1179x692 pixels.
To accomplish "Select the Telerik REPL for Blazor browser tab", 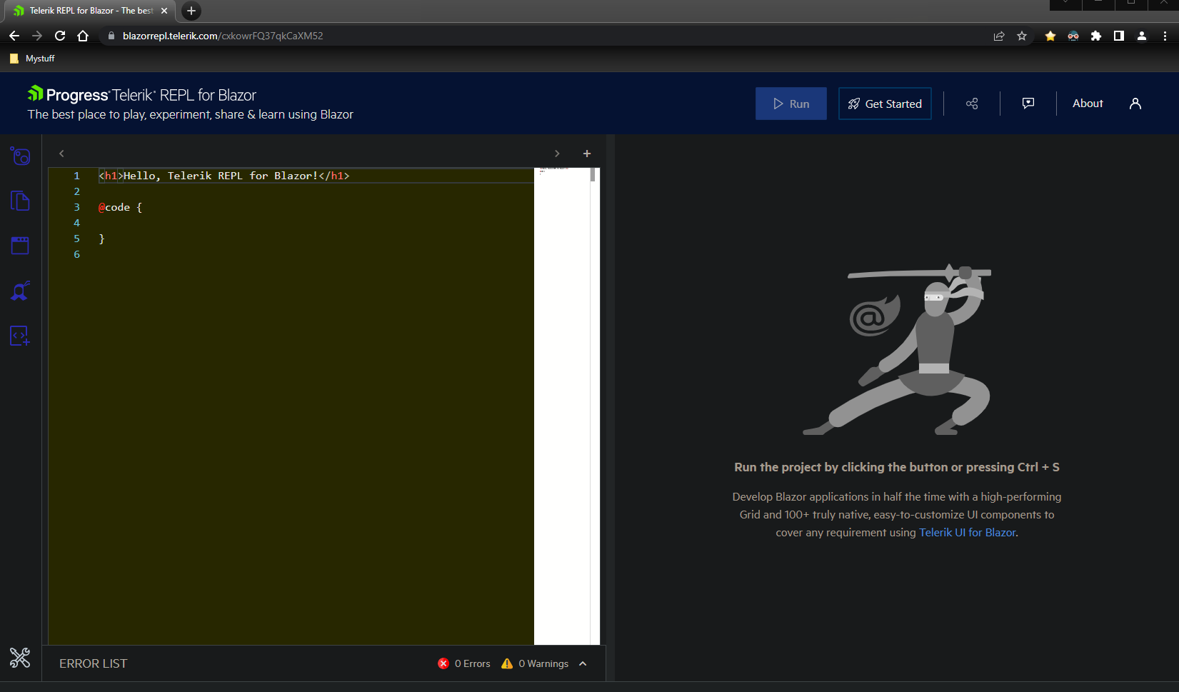I will tap(91, 11).
